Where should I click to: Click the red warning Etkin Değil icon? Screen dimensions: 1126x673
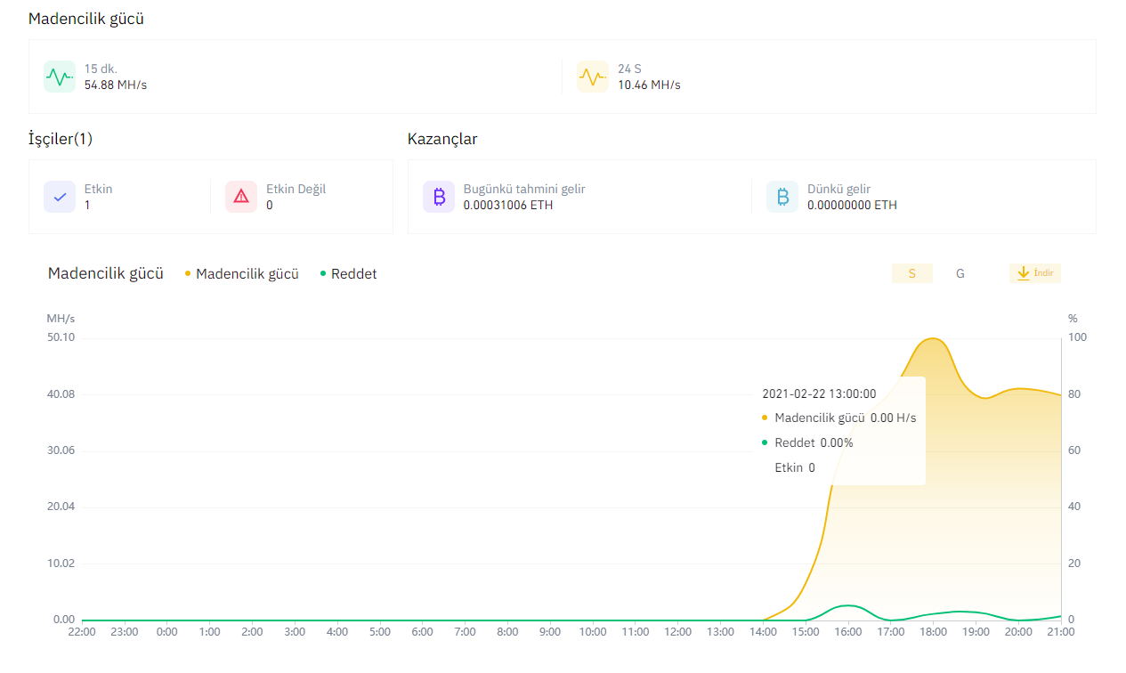(x=241, y=197)
